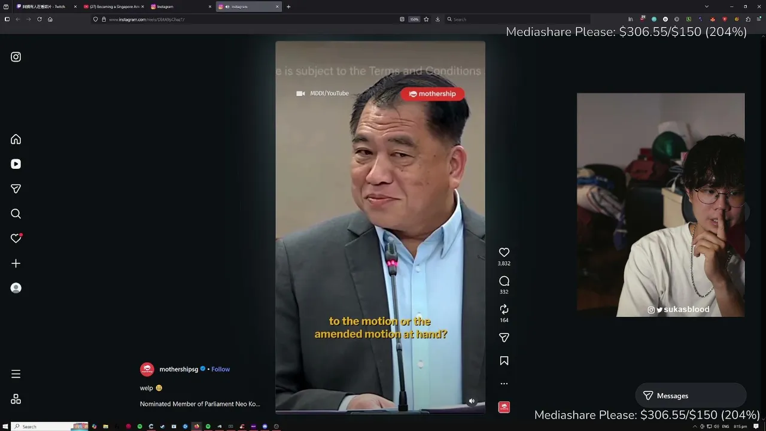Expand the truncated reel caption

tap(200, 404)
